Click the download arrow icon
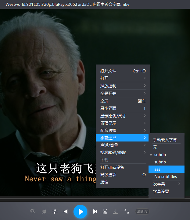 (x=116, y=211)
